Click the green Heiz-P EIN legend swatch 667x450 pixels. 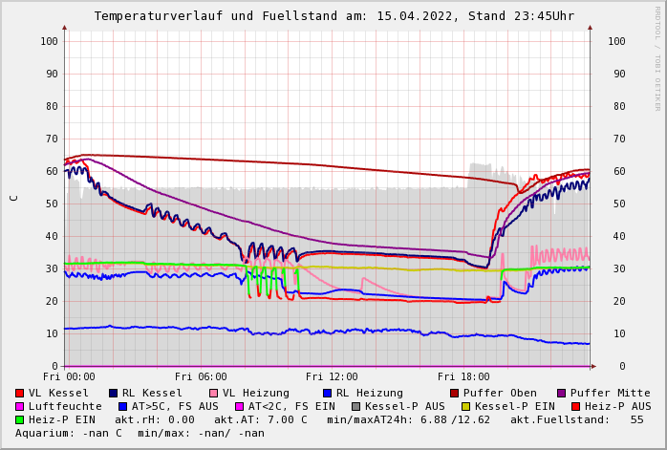point(20,419)
